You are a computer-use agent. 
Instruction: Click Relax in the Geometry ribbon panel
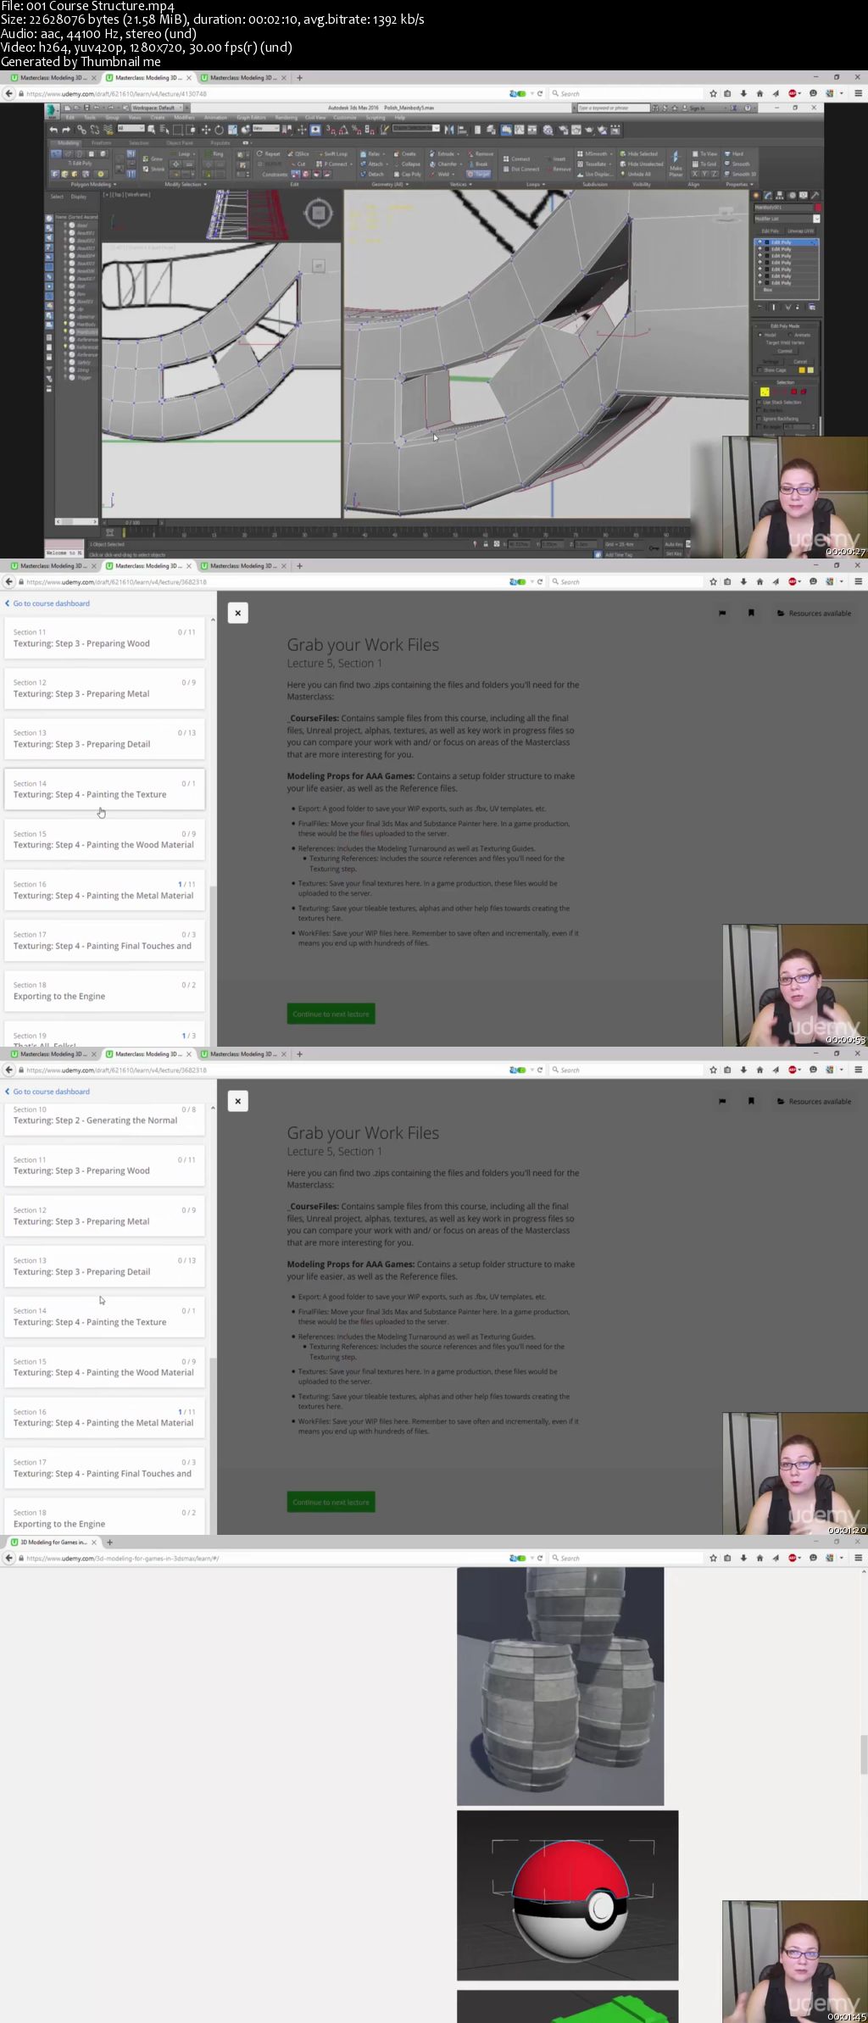tap(371, 154)
